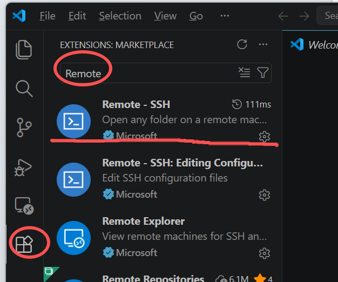Click the 111ms activation time indicator
This screenshot has width=338, height=282.
coord(252,105)
